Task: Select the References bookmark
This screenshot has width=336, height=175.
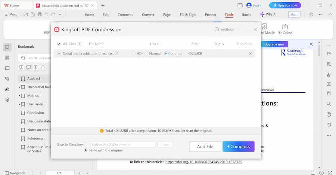Action: [35, 138]
